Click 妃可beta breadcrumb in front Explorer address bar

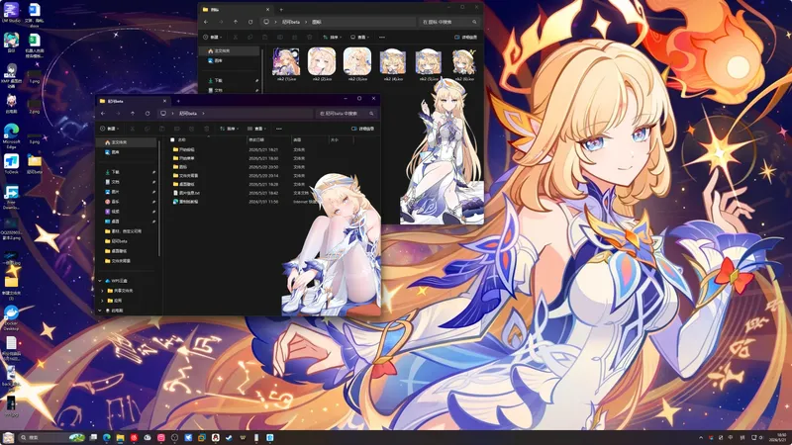click(188, 114)
